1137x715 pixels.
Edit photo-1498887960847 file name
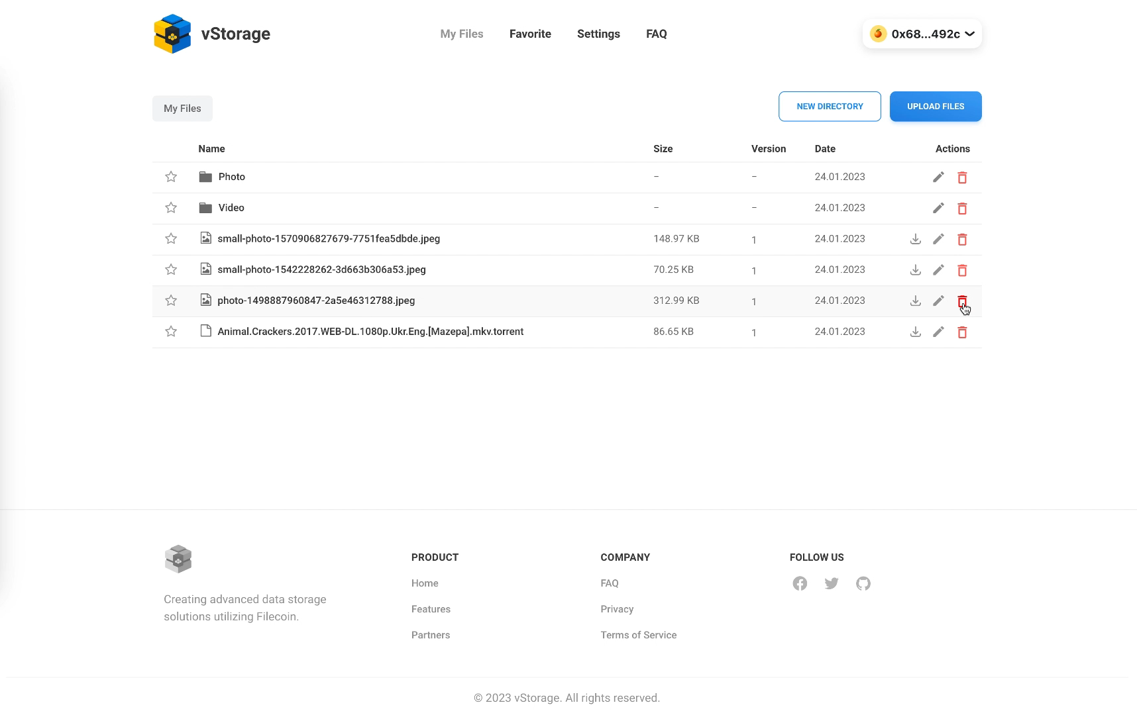[x=938, y=301]
